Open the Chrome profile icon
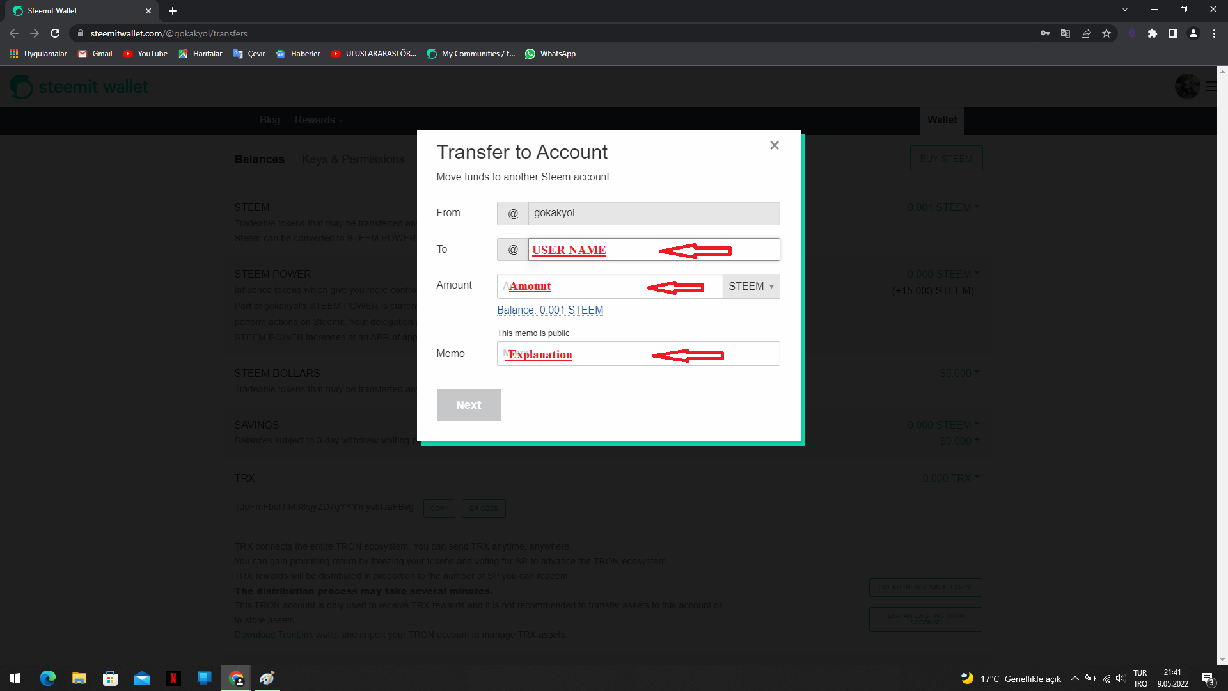1228x691 pixels. (x=1193, y=33)
